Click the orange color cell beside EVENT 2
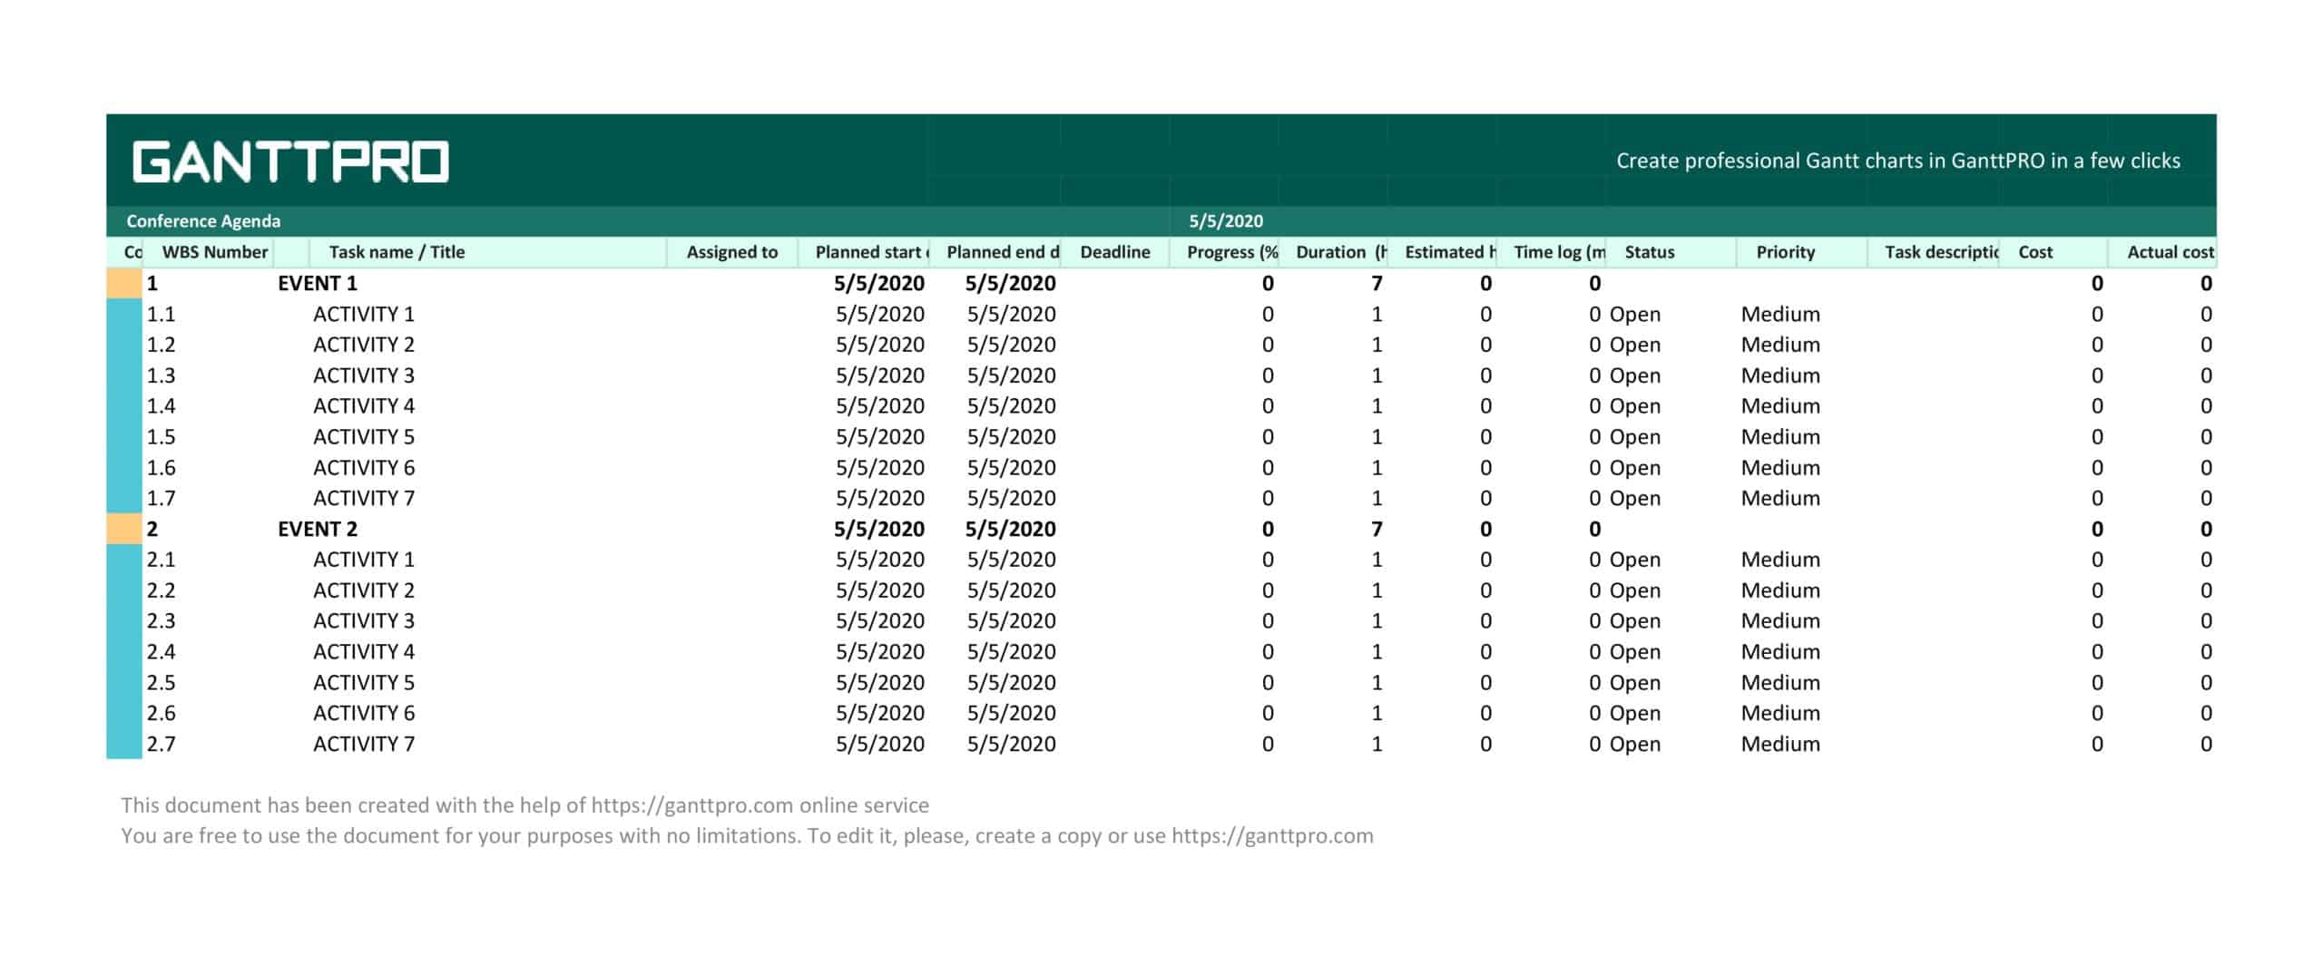 pos(124,530)
